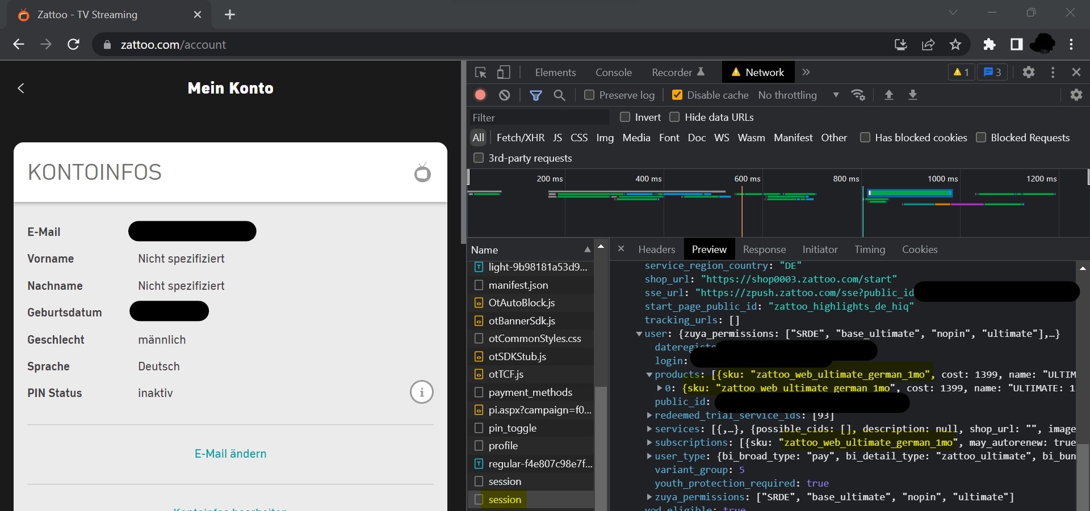This screenshot has width=1090, height=511.
Task: Enable Has blocked cookies checkbox
Action: [x=865, y=137]
